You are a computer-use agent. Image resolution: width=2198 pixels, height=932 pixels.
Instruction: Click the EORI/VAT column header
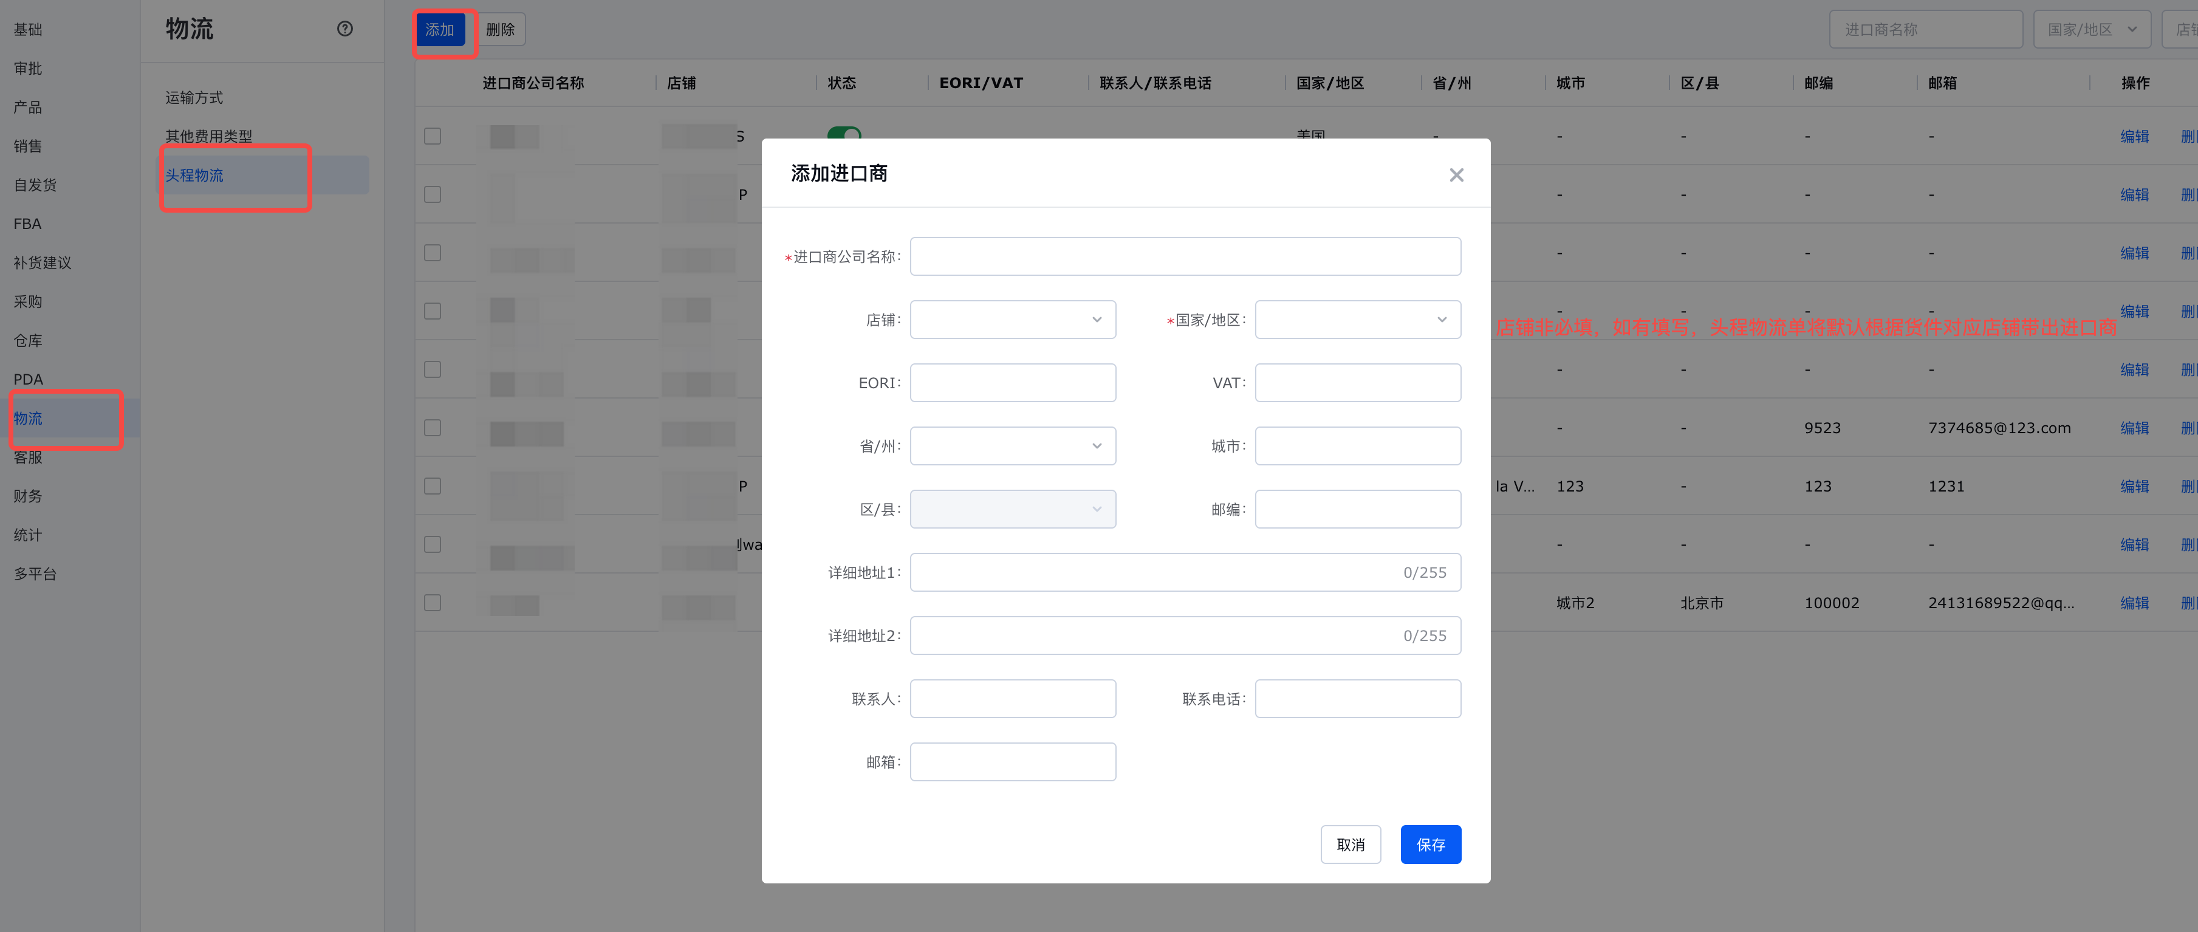pos(981,83)
